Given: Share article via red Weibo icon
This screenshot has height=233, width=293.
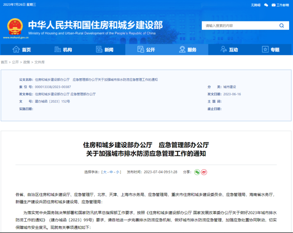Looking at the screenshot, I should 204,172.
